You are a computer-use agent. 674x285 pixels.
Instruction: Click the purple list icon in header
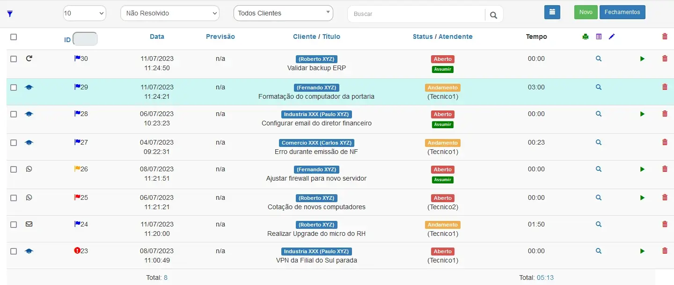[x=598, y=37]
